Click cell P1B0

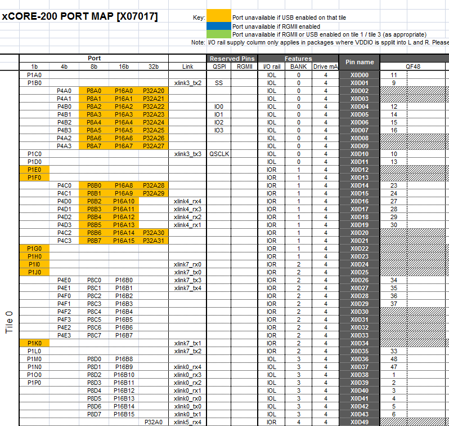pyautogui.click(x=34, y=83)
